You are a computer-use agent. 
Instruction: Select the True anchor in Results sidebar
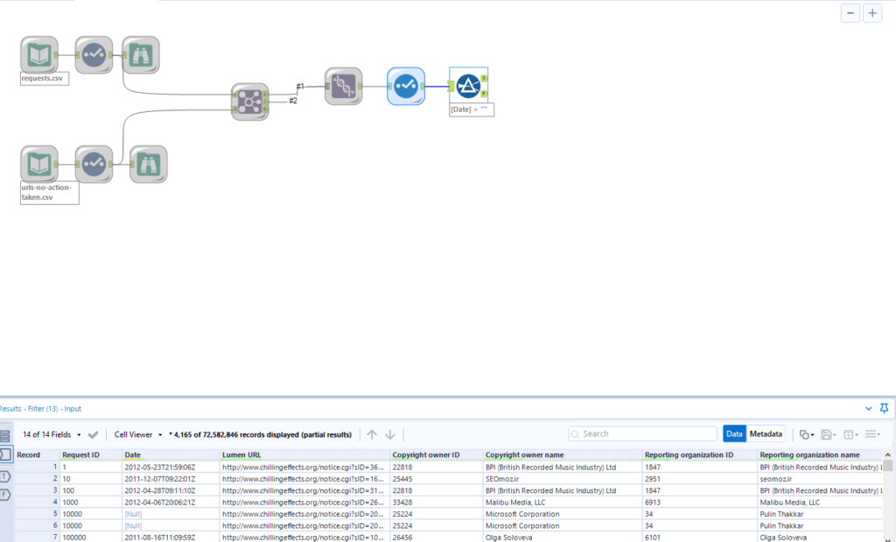point(5,475)
